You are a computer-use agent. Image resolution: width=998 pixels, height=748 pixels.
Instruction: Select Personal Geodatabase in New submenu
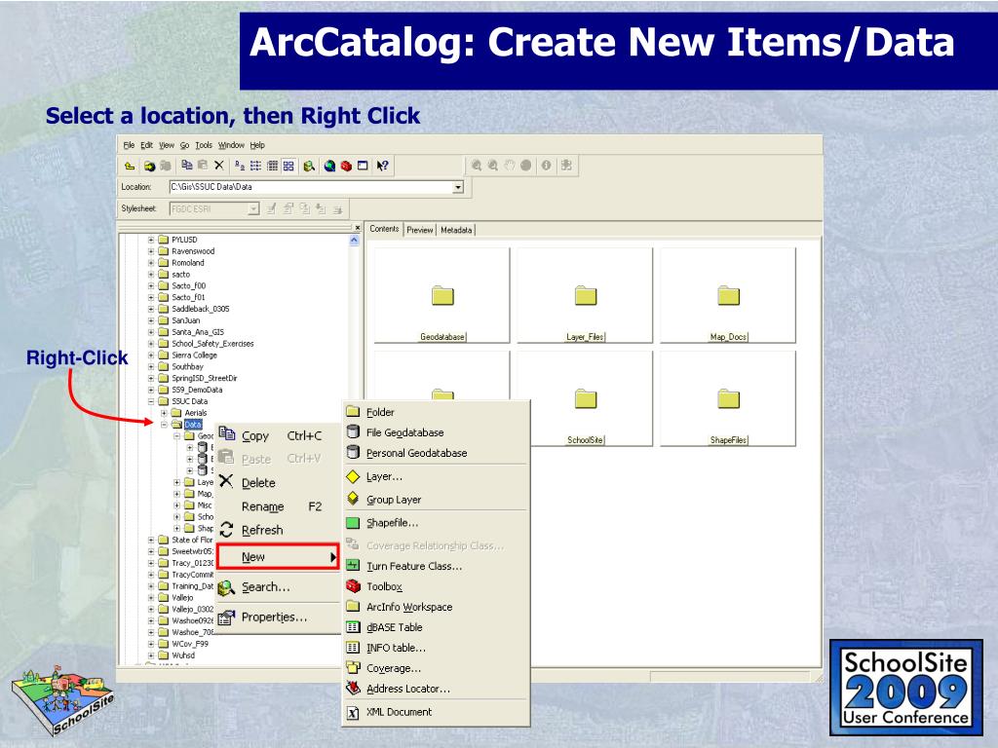tap(436, 453)
